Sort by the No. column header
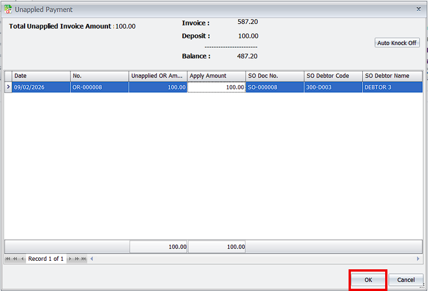Screen dimensions: 428x291 (x=99, y=76)
